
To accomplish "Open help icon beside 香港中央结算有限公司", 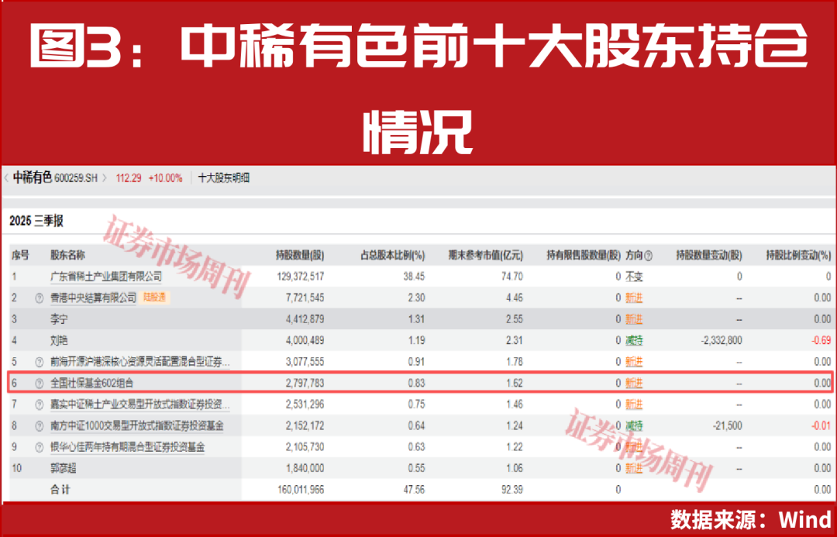I will 39,298.
